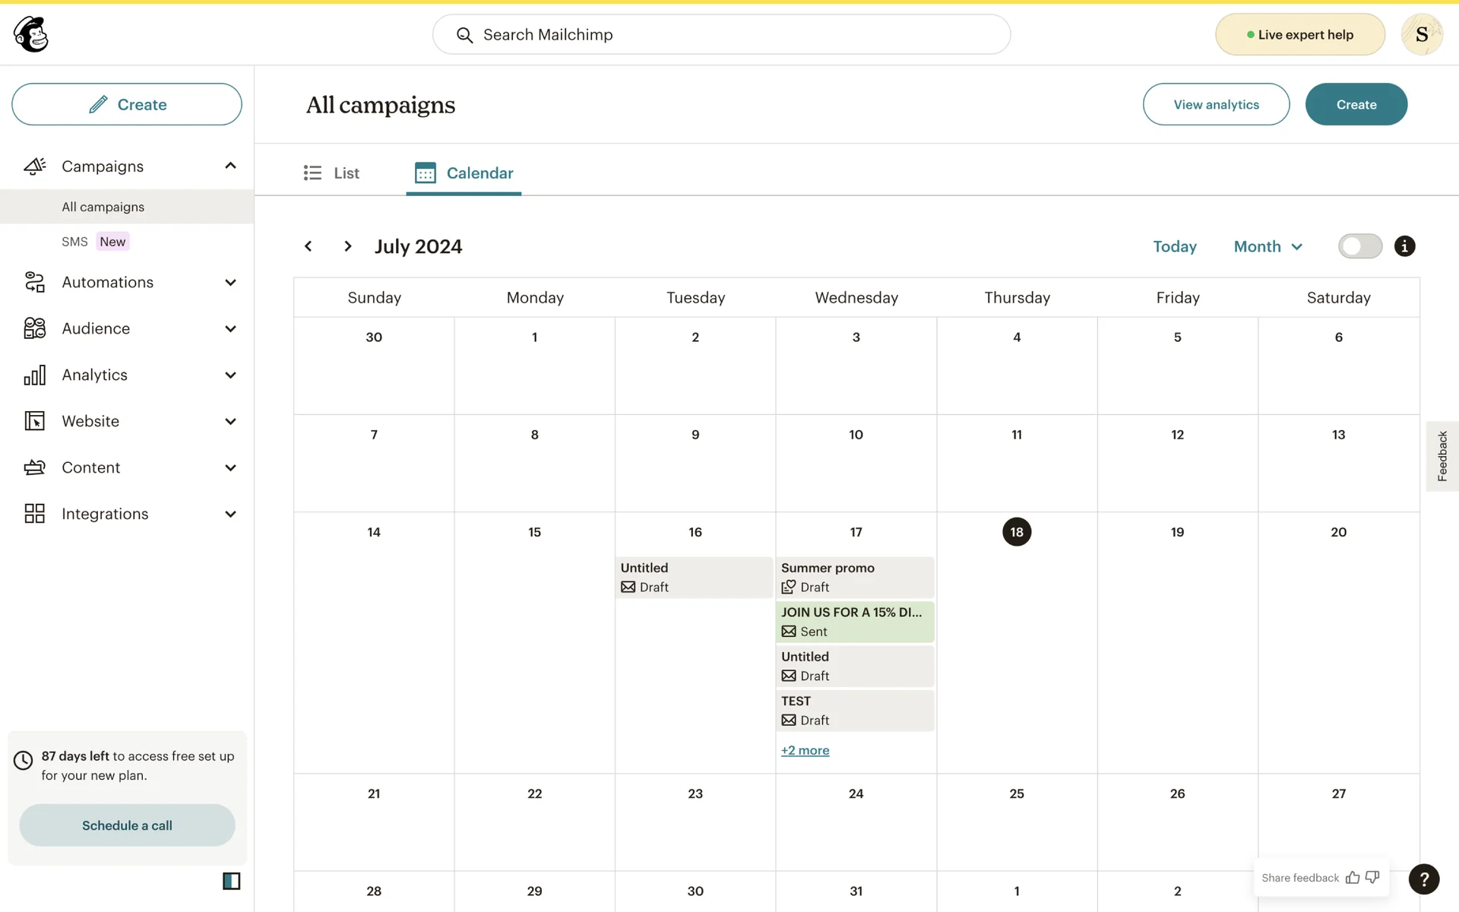Click the Search Mailchimp field
The height and width of the screenshot is (912, 1459).
[x=720, y=35]
